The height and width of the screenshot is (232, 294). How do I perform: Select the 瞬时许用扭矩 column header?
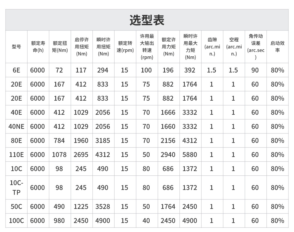coord(103,47)
